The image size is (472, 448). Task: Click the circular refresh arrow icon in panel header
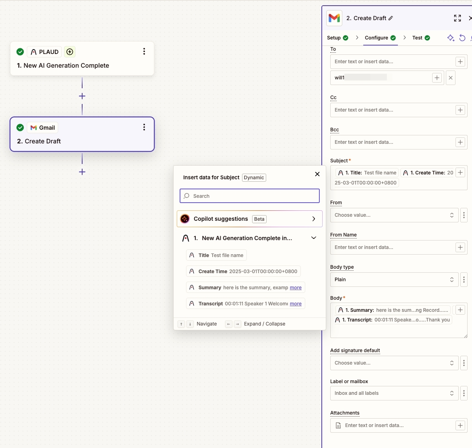462,37
